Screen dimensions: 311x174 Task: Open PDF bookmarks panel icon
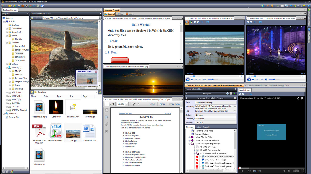[x=107, y=117]
